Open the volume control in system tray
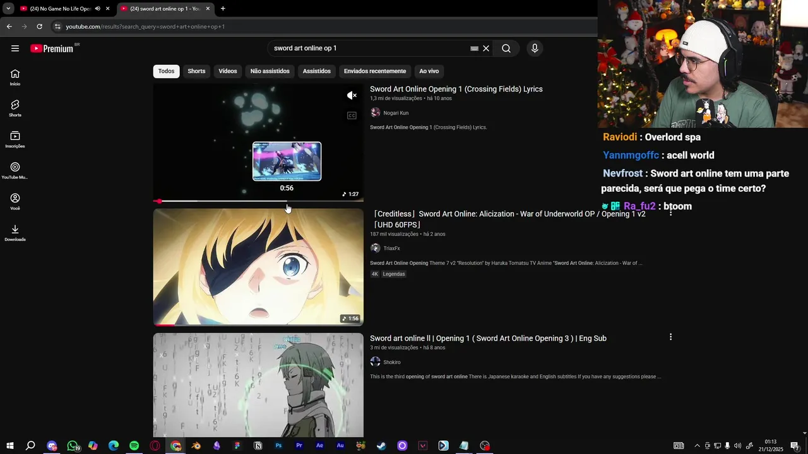Viewport: 808px width, 454px height. coord(737,446)
